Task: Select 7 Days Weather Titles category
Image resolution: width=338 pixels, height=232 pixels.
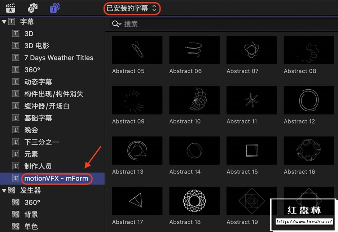Action: coord(52,58)
